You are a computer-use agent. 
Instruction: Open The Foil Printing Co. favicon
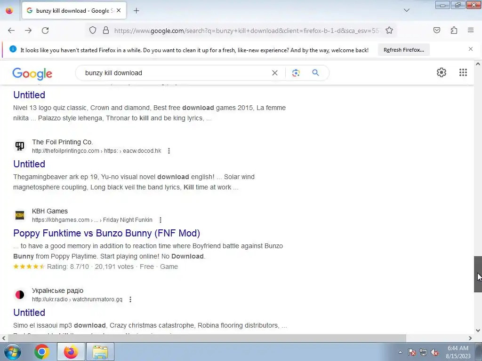20,146
